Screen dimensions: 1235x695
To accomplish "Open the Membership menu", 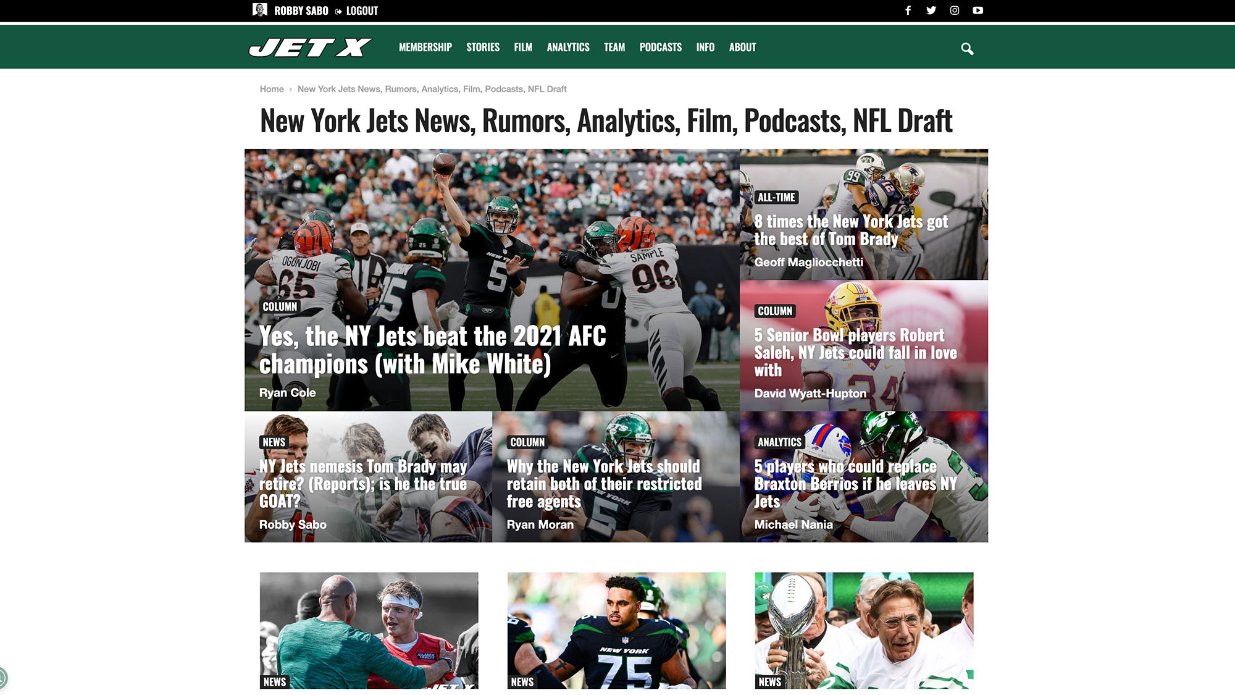I will point(425,48).
